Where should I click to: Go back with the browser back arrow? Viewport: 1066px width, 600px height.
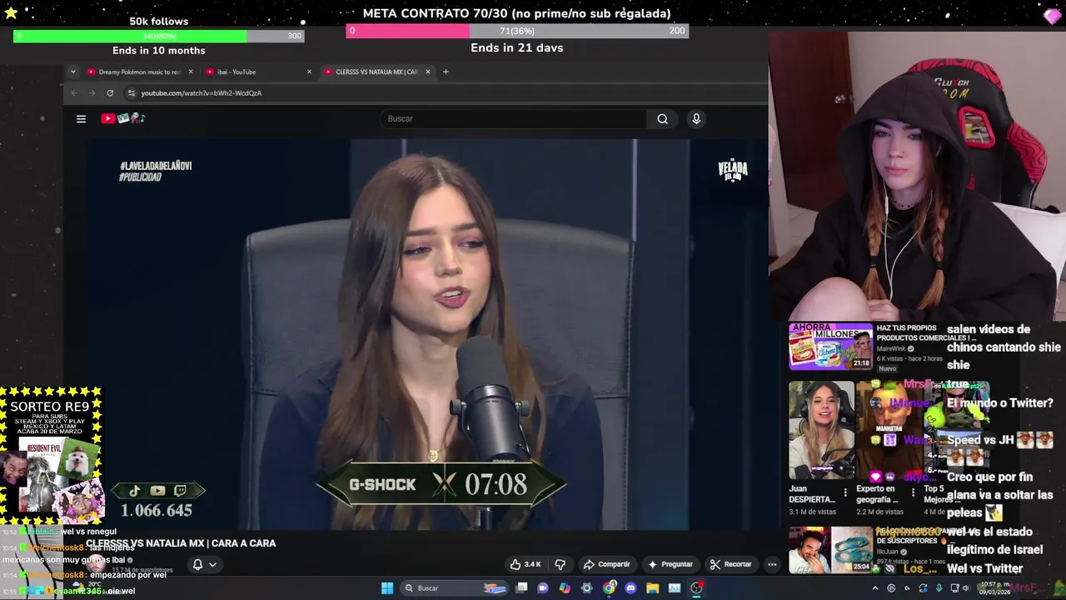point(74,93)
